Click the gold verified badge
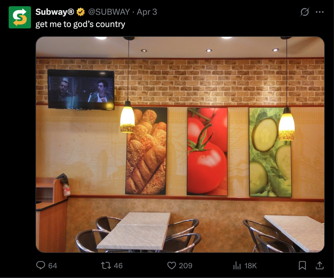334x278 pixels. click(x=80, y=12)
